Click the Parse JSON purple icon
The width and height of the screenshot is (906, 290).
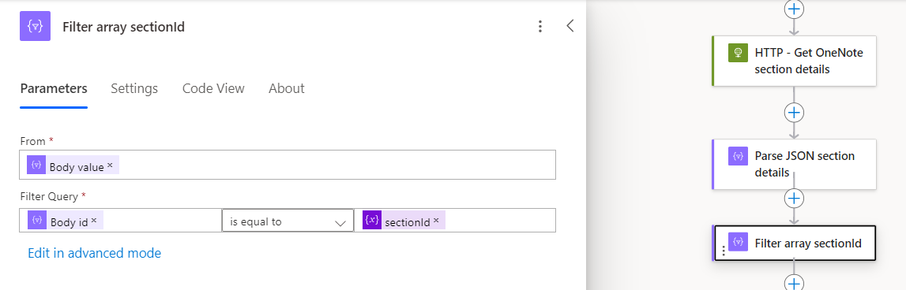click(738, 156)
